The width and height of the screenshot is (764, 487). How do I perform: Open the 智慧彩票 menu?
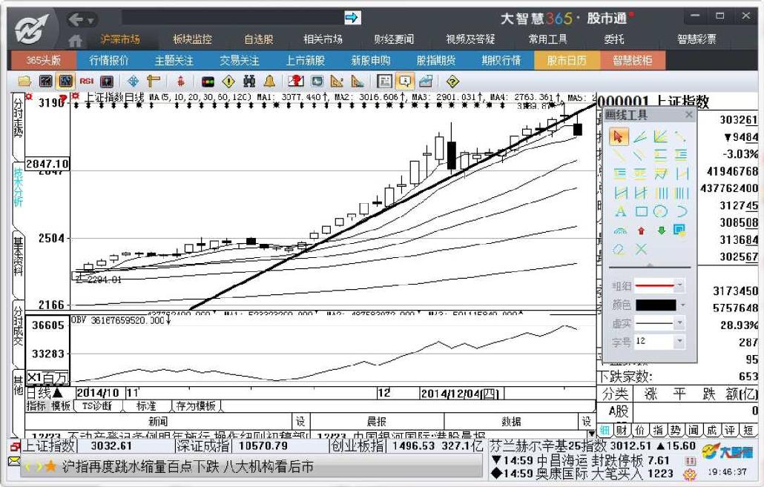697,39
